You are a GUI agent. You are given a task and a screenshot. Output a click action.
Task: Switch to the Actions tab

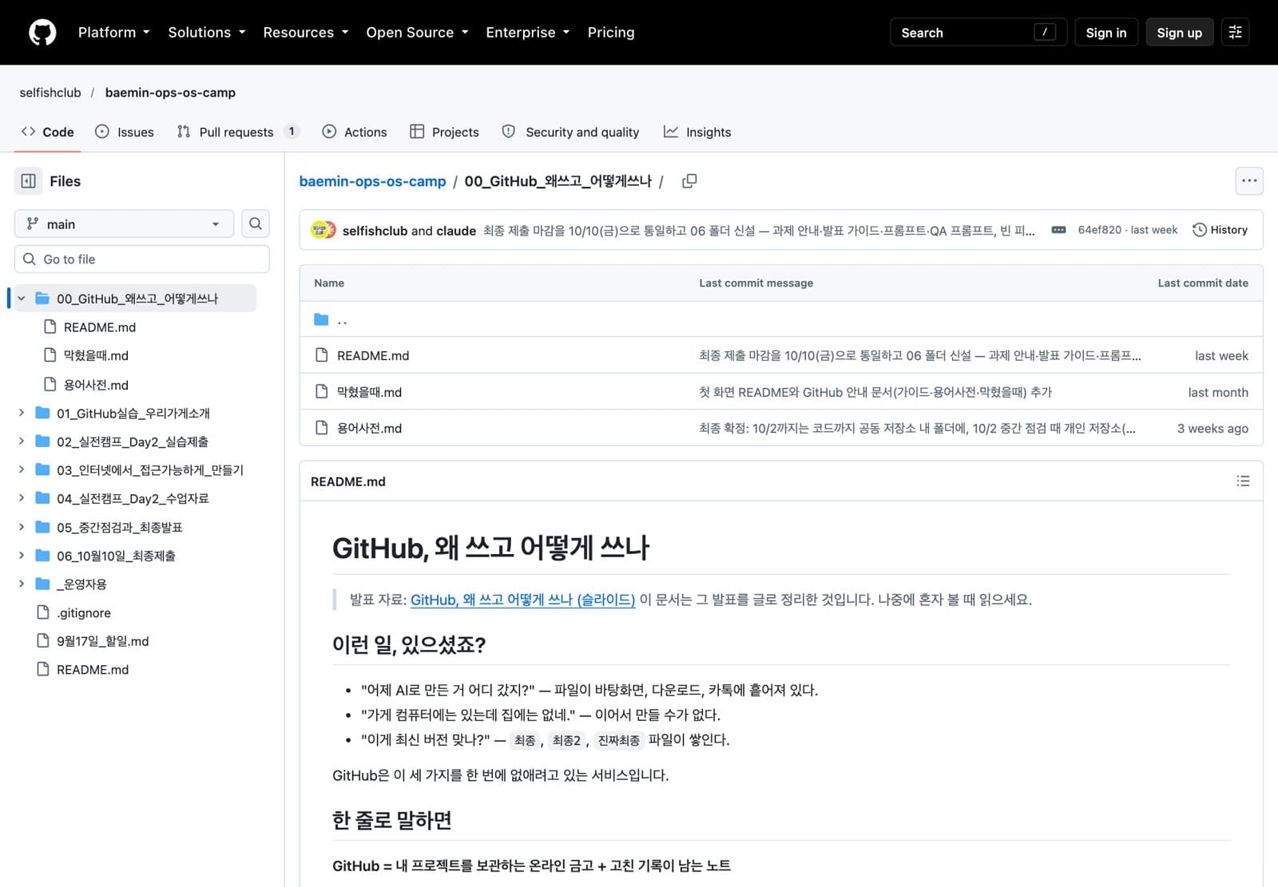pyautogui.click(x=355, y=132)
